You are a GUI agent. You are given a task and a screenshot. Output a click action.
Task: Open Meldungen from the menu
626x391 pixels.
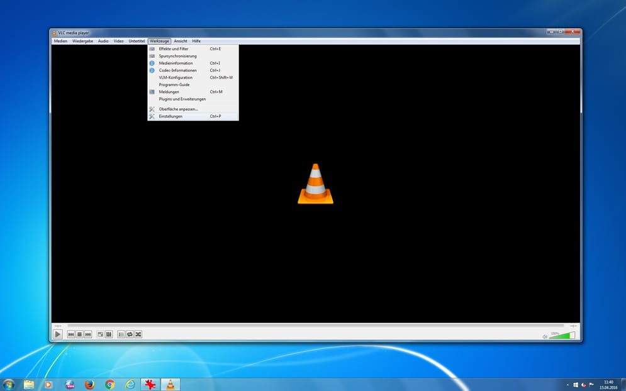click(x=193, y=92)
